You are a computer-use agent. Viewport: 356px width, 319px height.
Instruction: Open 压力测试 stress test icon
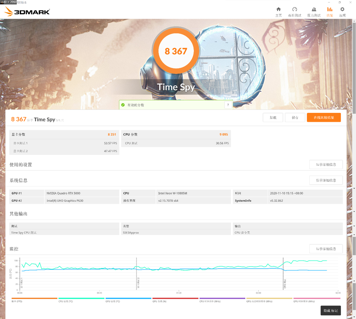(x=314, y=11)
